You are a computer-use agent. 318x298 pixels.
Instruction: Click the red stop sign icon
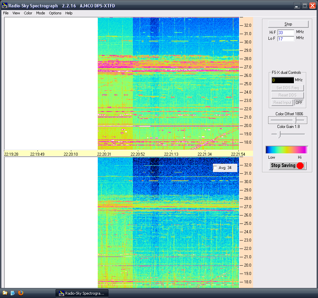pyautogui.click(x=300, y=165)
